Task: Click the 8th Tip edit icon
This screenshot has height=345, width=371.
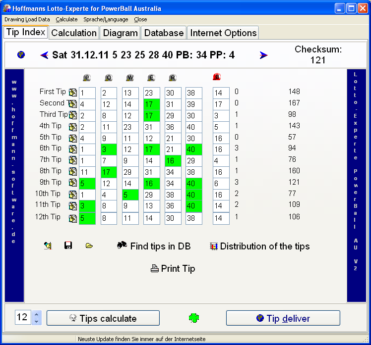Action: coord(73,171)
